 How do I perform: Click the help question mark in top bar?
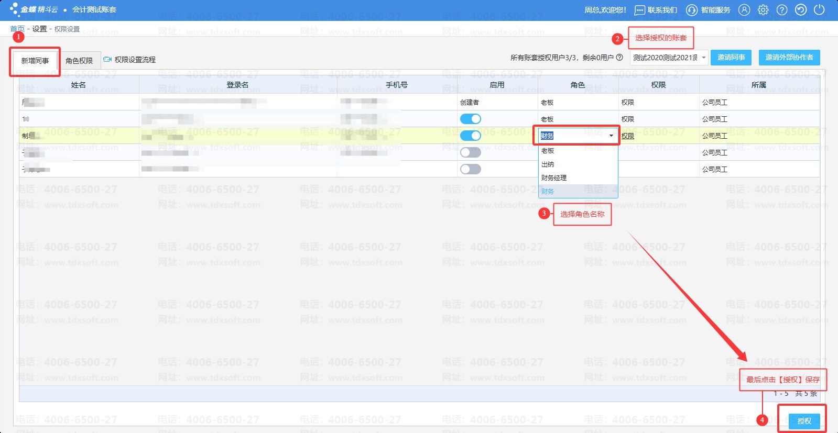(782, 10)
